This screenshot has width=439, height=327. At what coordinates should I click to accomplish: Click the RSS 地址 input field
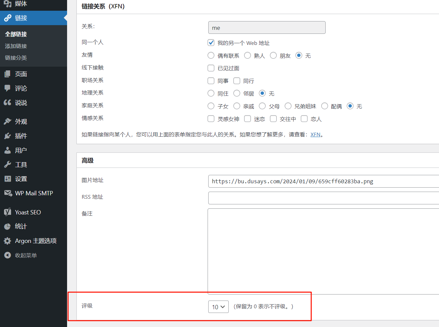[x=323, y=198]
